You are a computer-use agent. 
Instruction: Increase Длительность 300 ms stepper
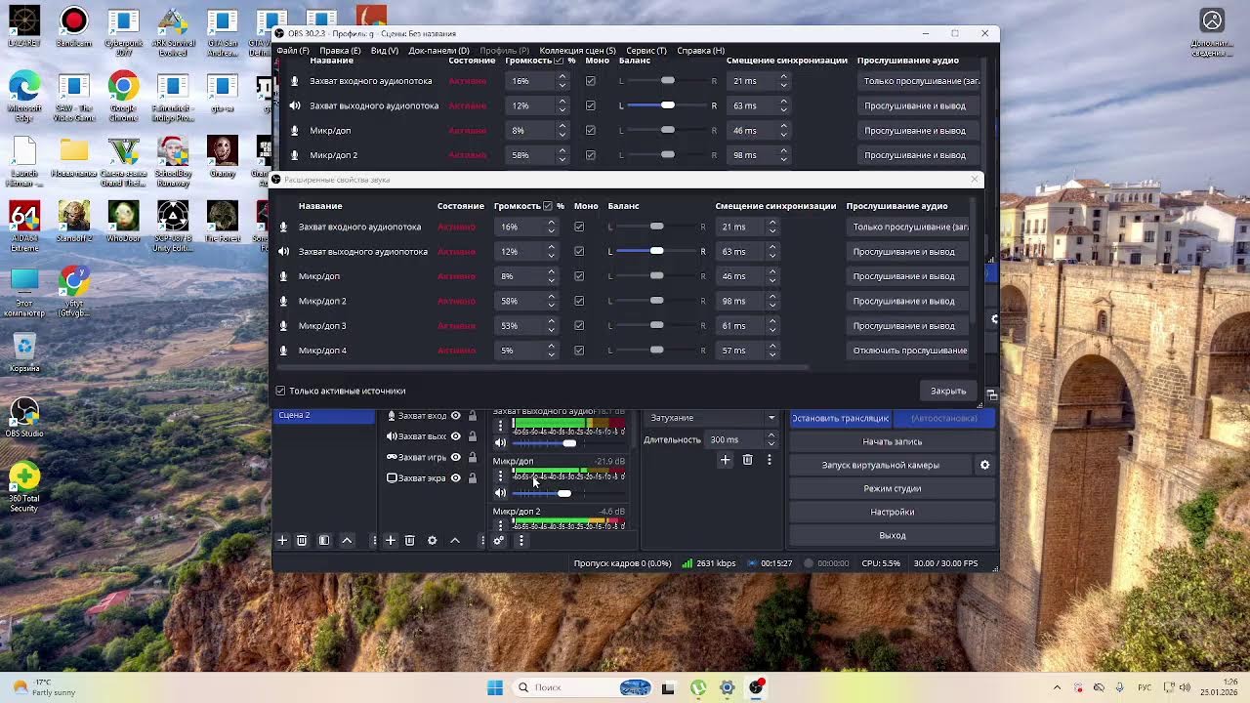(771, 435)
